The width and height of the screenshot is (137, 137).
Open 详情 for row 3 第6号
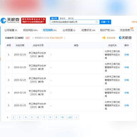[x=126, y=80]
